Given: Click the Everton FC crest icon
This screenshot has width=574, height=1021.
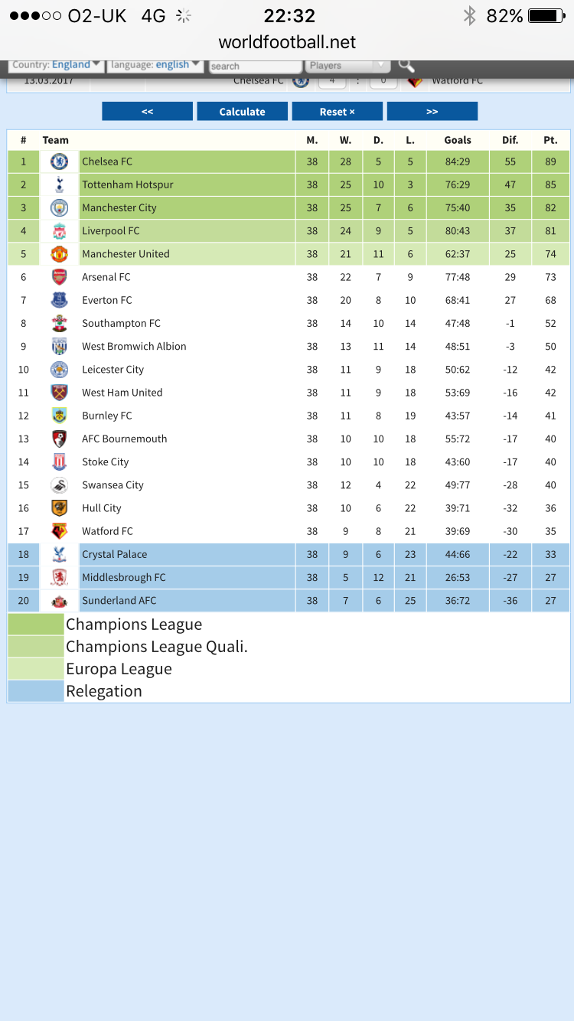Looking at the screenshot, I should pyautogui.click(x=59, y=300).
